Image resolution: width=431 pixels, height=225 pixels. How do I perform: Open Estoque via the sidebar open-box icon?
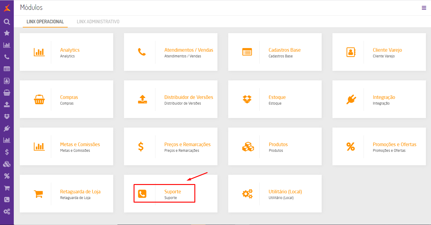[7, 116]
